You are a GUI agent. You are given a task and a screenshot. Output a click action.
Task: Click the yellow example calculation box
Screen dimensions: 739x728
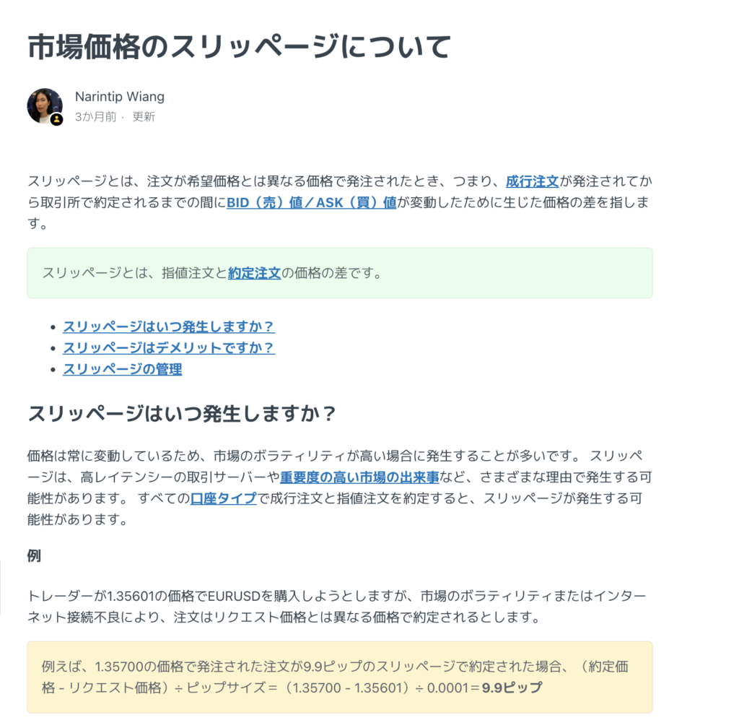click(340, 677)
